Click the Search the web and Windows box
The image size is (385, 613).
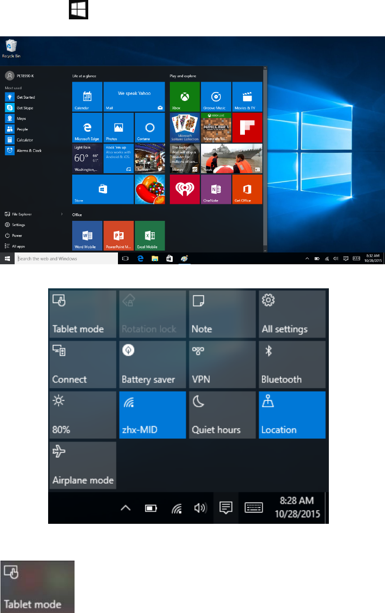point(66,259)
